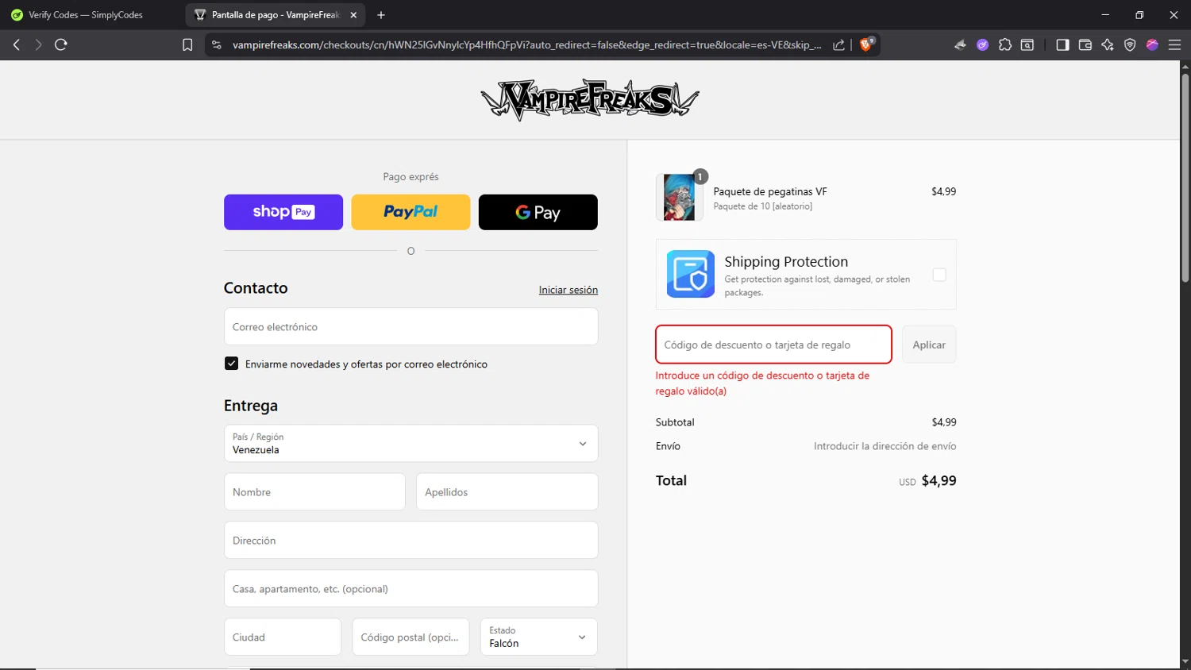
Task: Click the purple orb profile icon
Action: [x=1152, y=44]
